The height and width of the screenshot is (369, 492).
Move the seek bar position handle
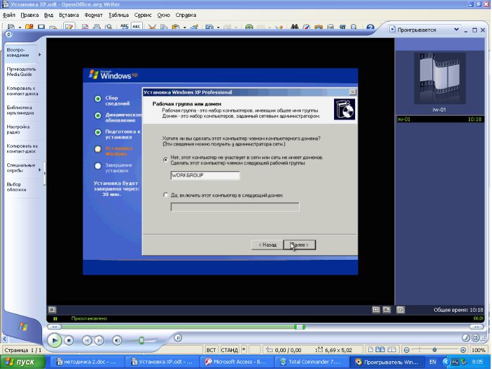(x=300, y=327)
